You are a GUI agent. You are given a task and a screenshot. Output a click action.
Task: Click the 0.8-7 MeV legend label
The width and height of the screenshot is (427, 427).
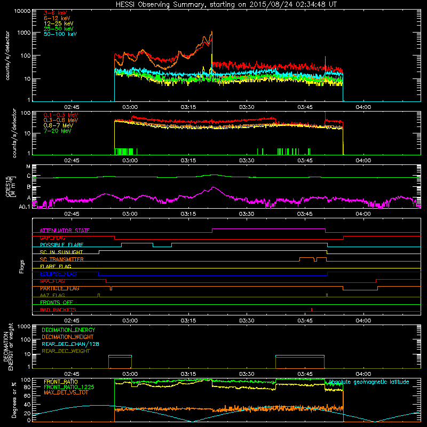(x=58, y=125)
